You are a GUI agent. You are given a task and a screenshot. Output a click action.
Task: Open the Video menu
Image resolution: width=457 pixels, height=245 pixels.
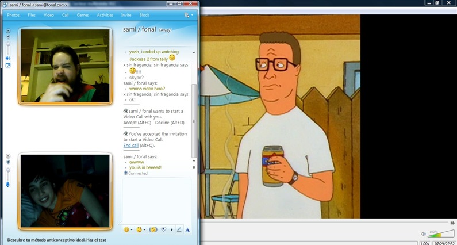click(49, 15)
